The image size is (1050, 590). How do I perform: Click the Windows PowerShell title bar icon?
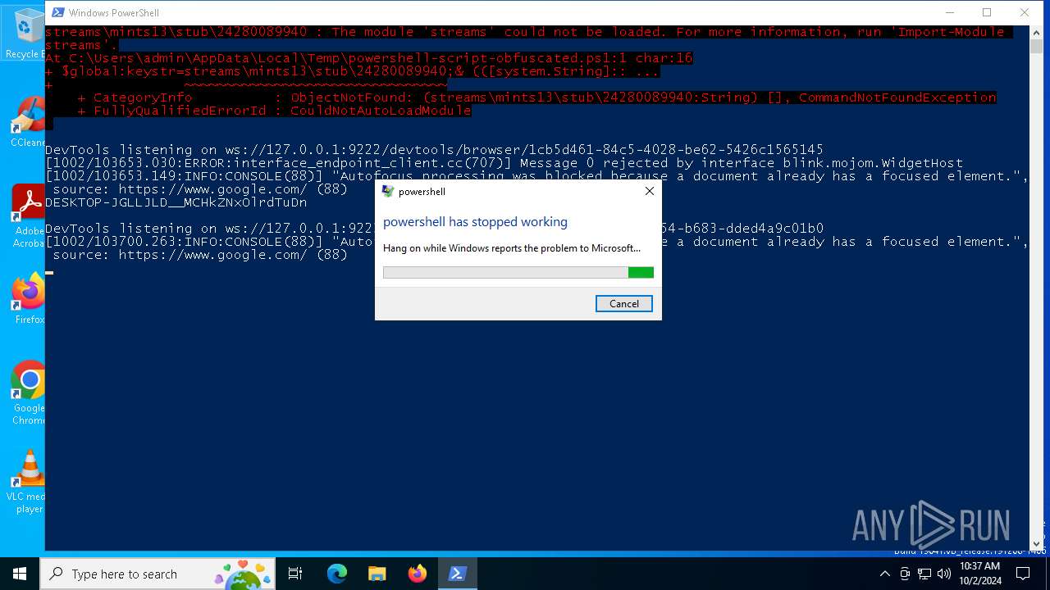pyautogui.click(x=57, y=12)
